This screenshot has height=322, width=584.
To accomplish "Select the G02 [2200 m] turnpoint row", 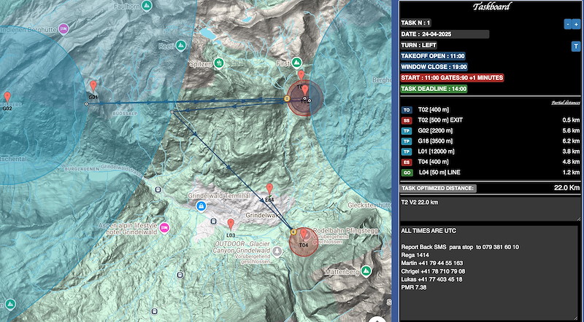I will coord(491,131).
